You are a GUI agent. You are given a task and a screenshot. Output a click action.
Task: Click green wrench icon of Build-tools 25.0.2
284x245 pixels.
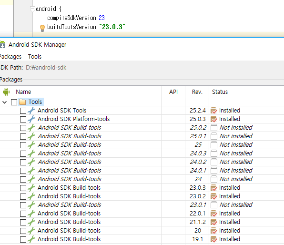31,128
